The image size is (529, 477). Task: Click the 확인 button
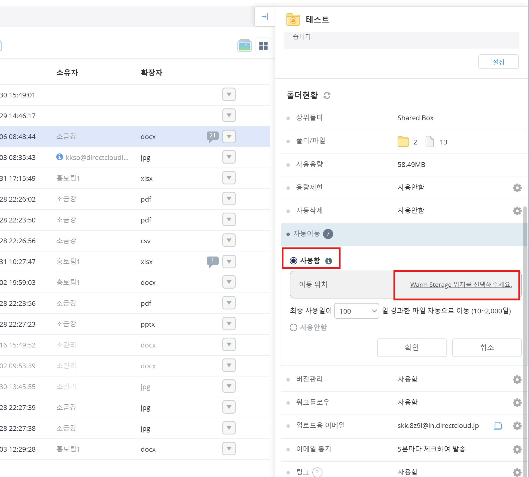click(411, 347)
